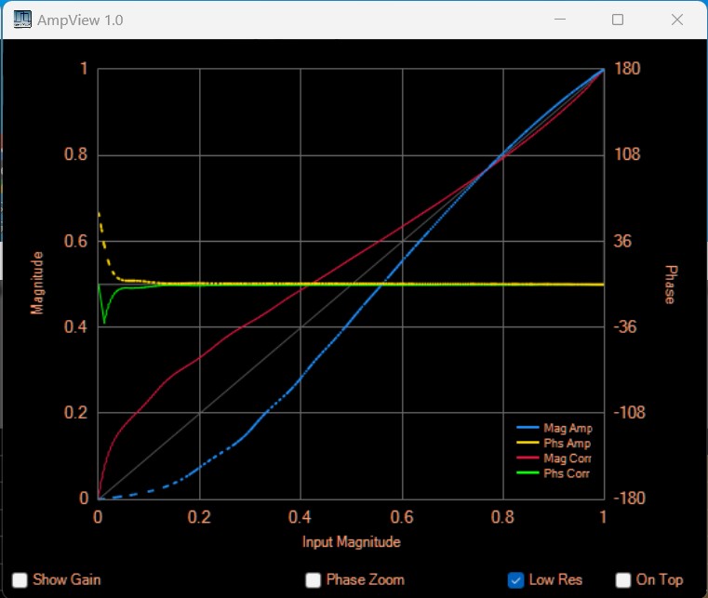This screenshot has width=708, height=598.
Task: Click the red Mag Corr legend line
Action: [528, 458]
